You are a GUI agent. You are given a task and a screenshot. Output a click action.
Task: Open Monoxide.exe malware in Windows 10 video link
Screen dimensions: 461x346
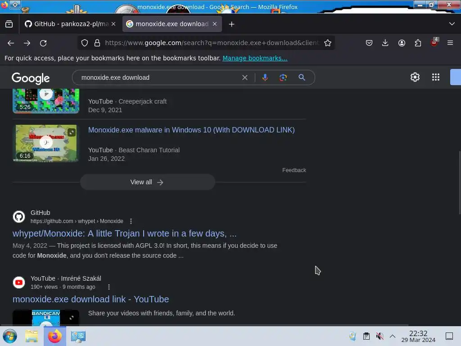pos(191,130)
